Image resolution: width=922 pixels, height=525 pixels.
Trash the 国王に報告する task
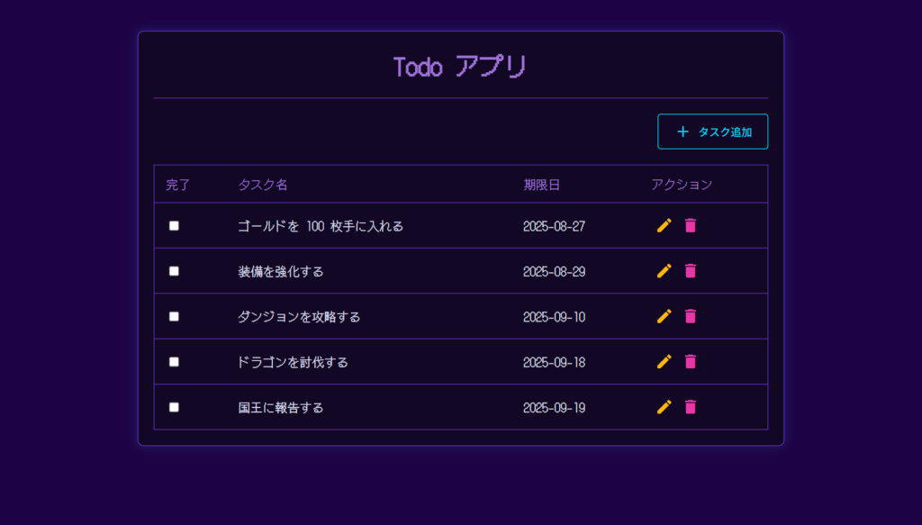pos(691,407)
